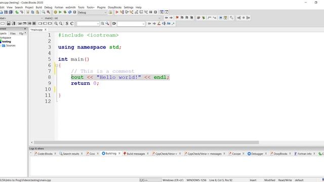This screenshot has width=324, height=182.
Task: Switch to the Debugger log tab
Action: tap(257, 154)
